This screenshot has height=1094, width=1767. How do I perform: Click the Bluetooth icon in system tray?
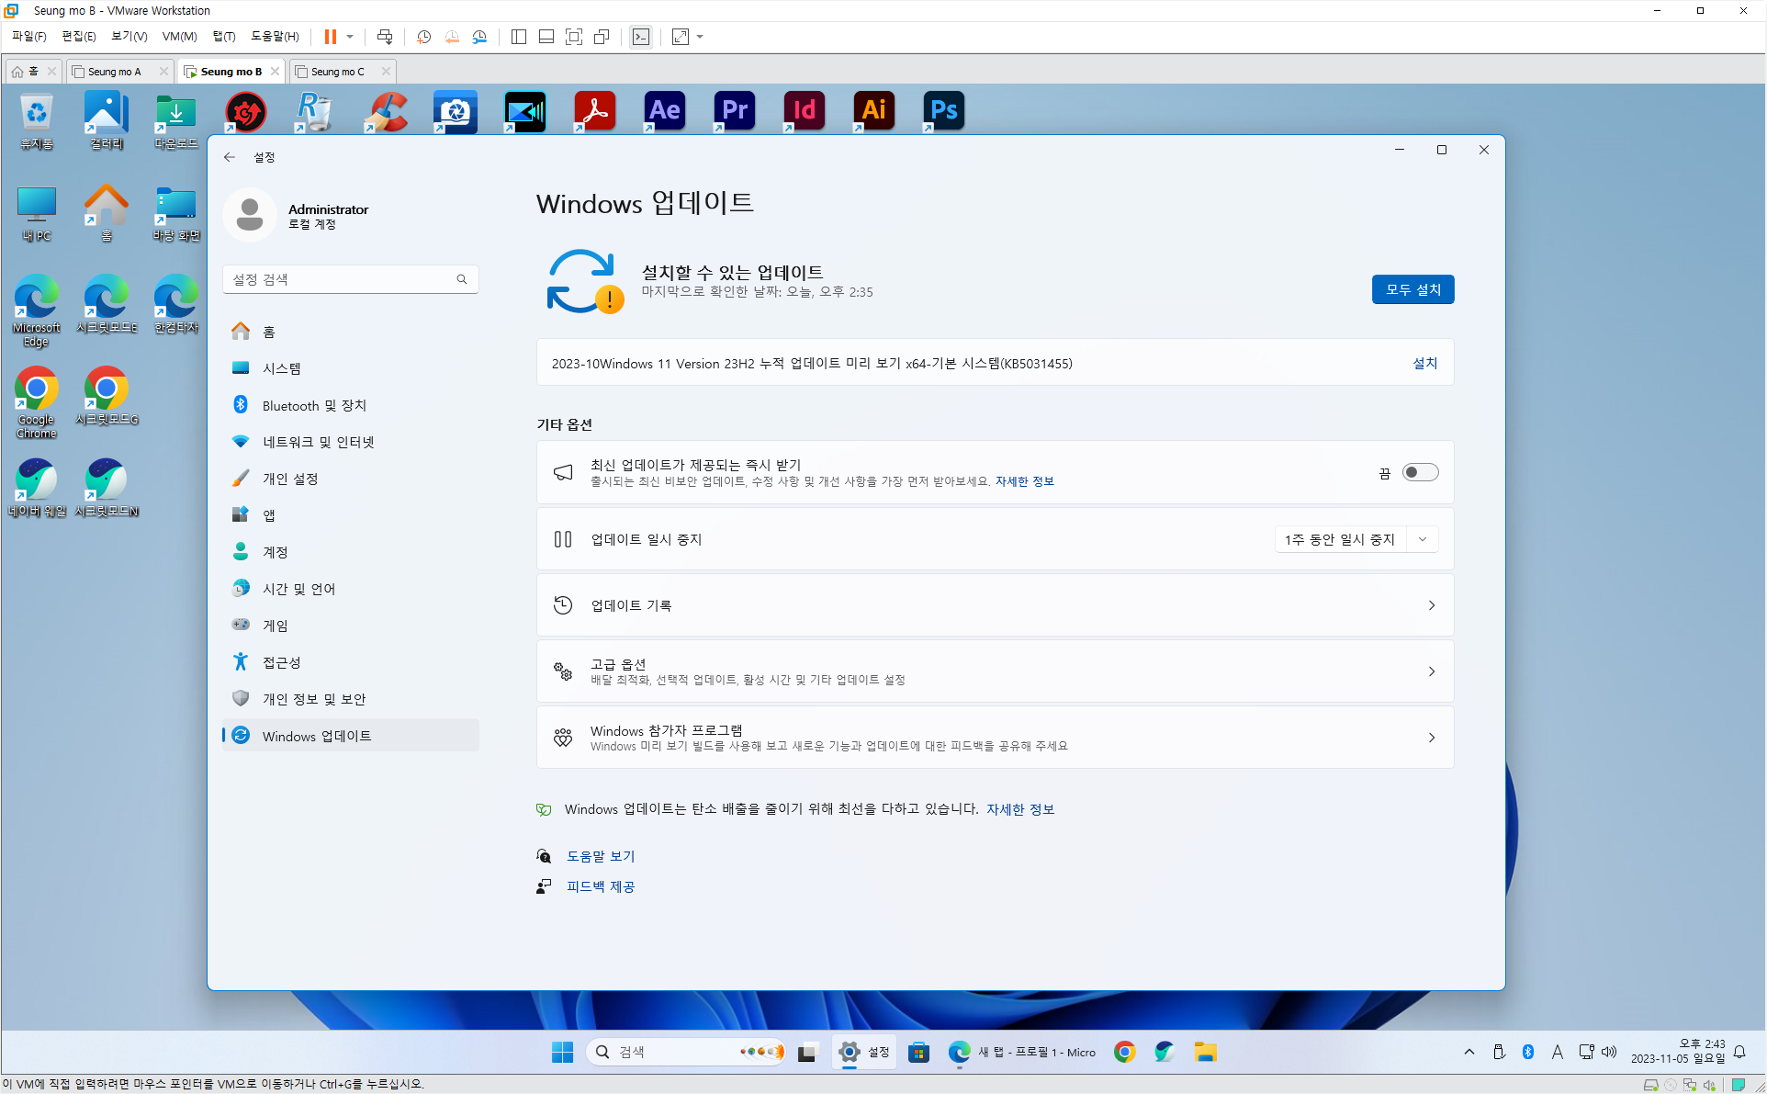(x=1528, y=1052)
